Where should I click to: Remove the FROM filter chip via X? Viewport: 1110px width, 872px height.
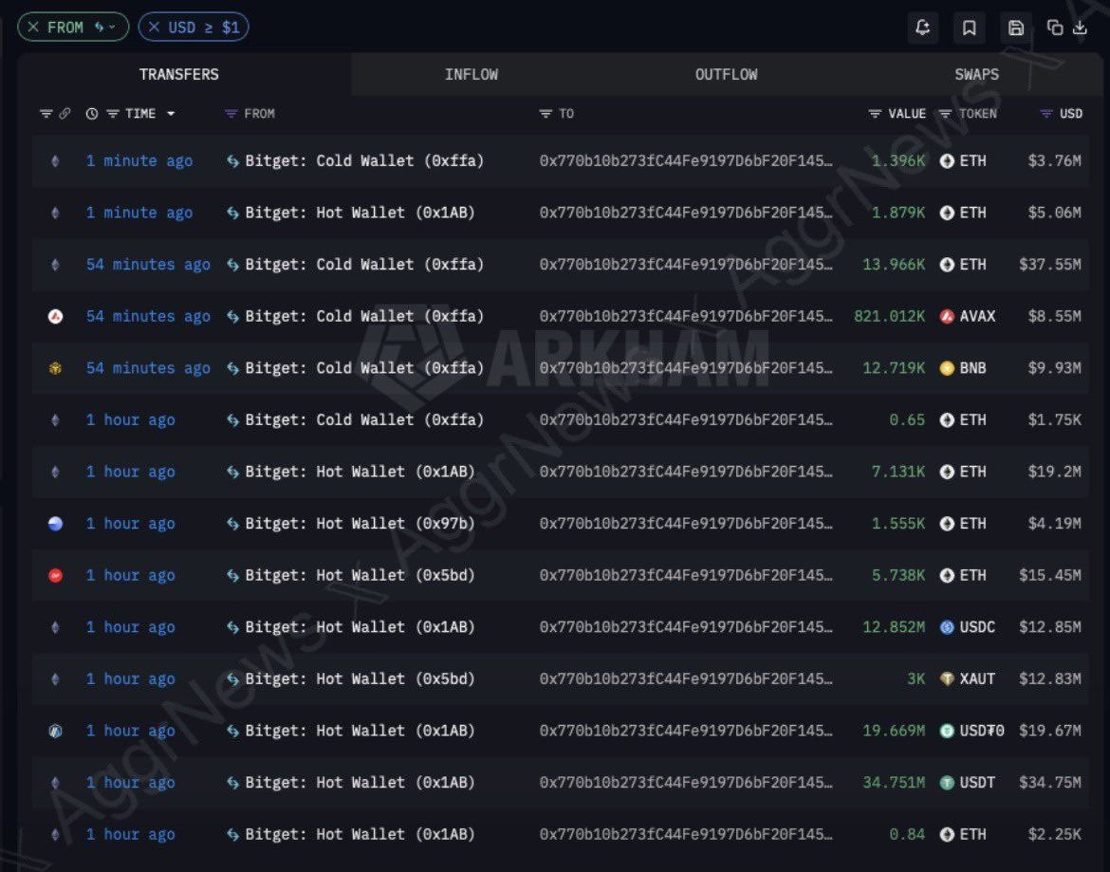[x=32, y=27]
